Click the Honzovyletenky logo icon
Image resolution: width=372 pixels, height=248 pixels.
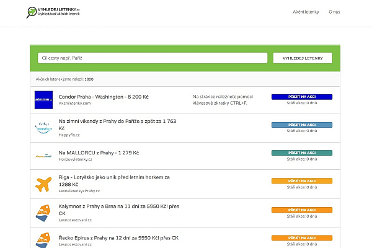(x=43, y=156)
